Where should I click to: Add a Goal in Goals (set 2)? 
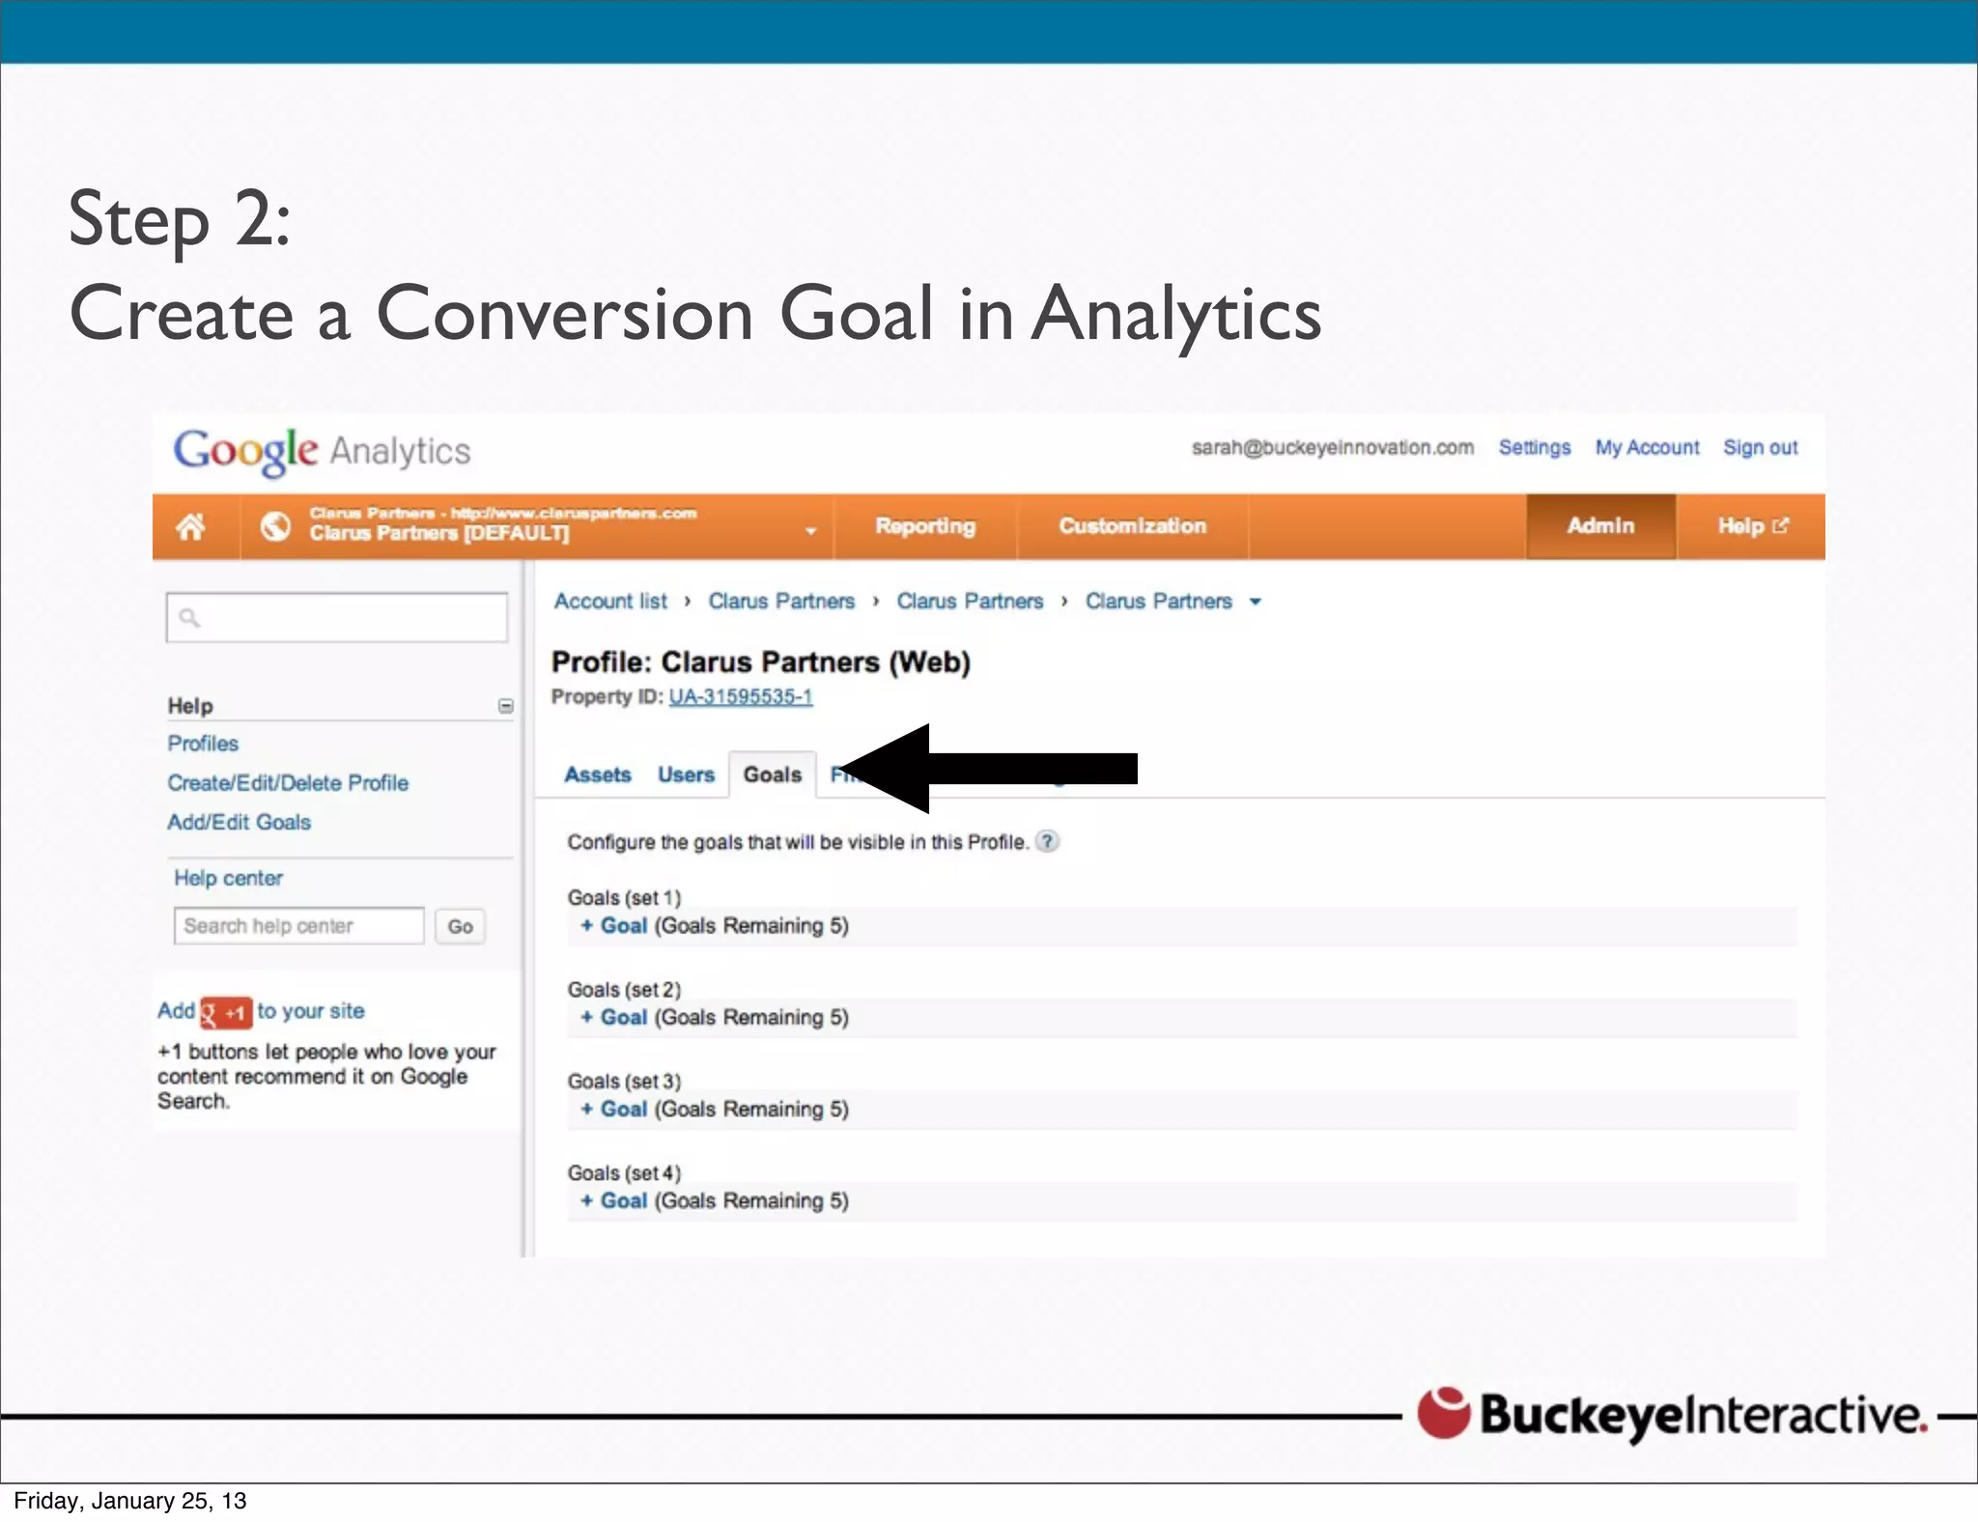click(x=614, y=1018)
